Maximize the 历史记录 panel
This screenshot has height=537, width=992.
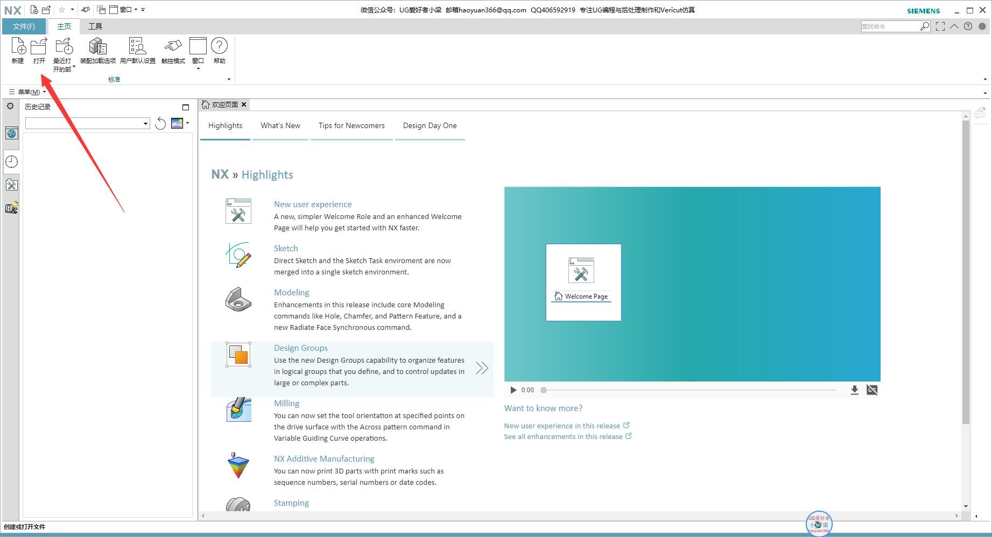186,107
